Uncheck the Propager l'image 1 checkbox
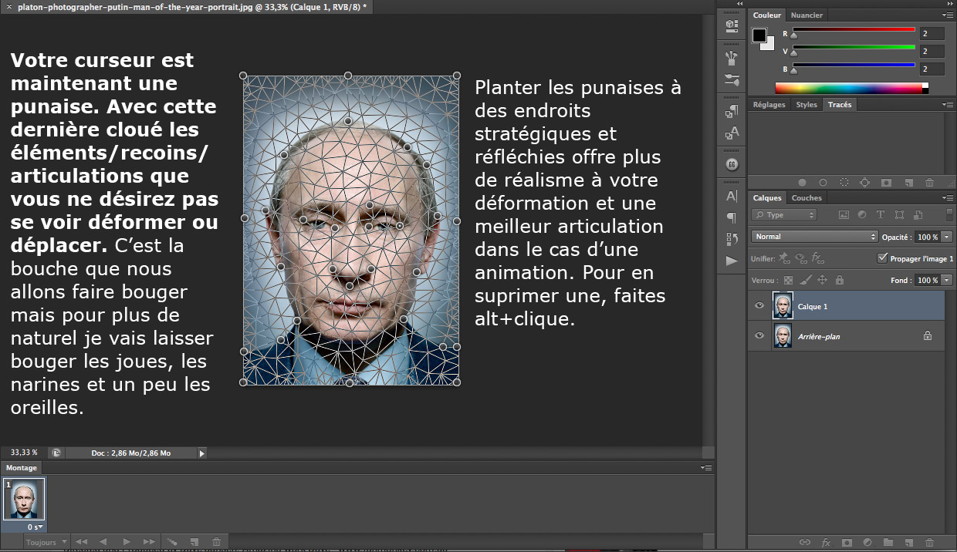The image size is (957, 552). tap(883, 258)
